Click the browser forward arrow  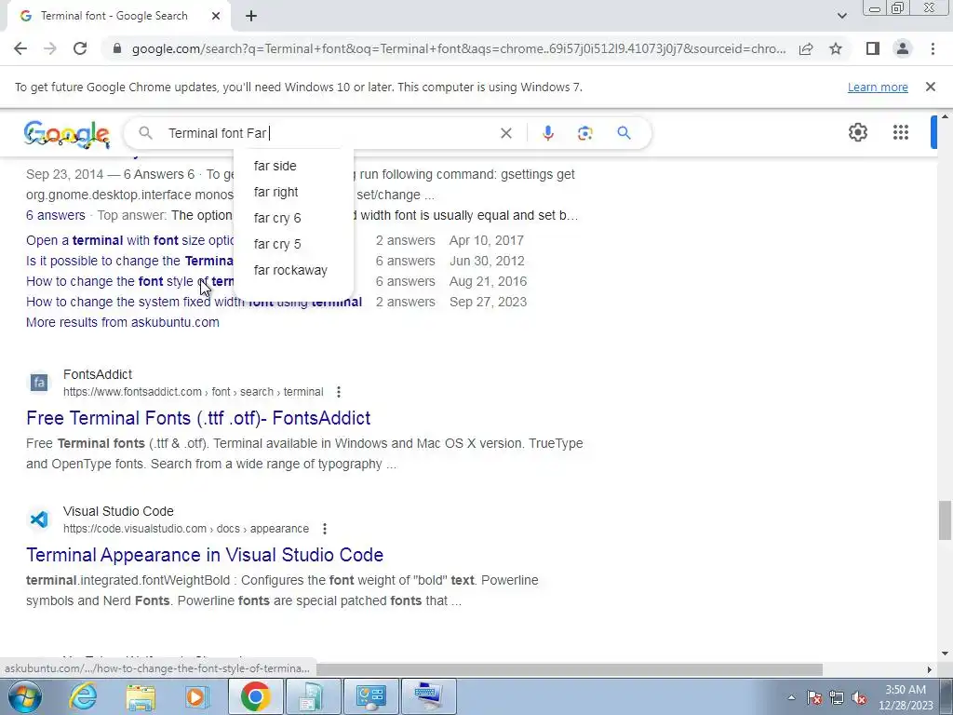50,48
